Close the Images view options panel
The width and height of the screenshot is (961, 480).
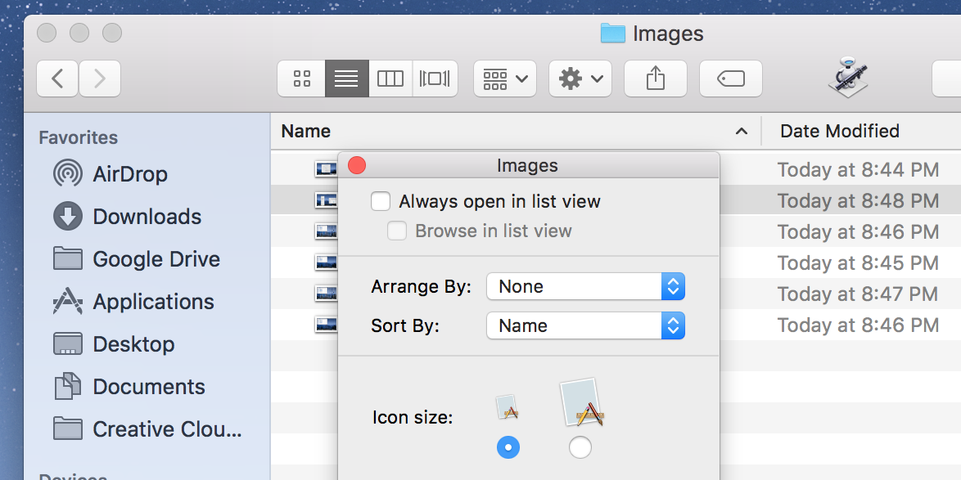[x=357, y=166]
